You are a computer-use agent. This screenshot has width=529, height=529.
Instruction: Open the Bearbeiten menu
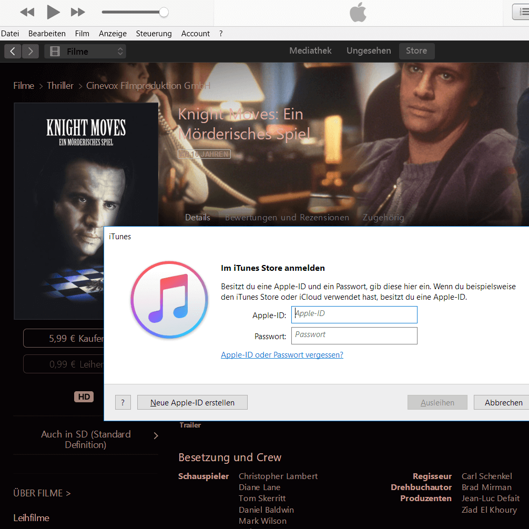[47, 34]
